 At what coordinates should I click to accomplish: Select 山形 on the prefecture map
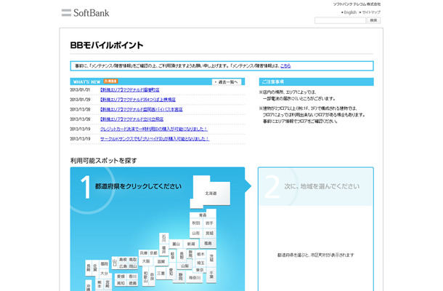click(196, 234)
